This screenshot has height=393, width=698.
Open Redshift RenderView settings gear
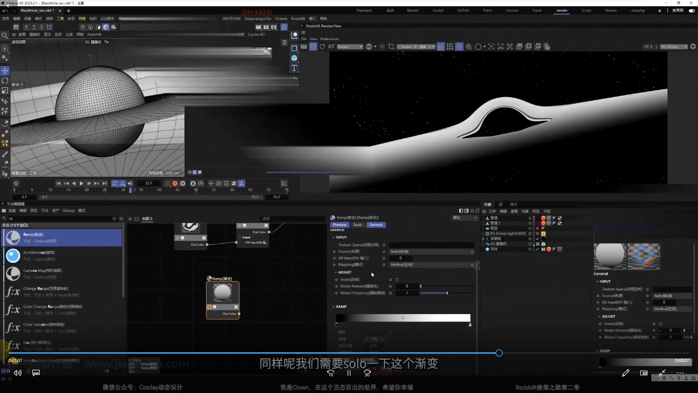[x=693, y=47]
